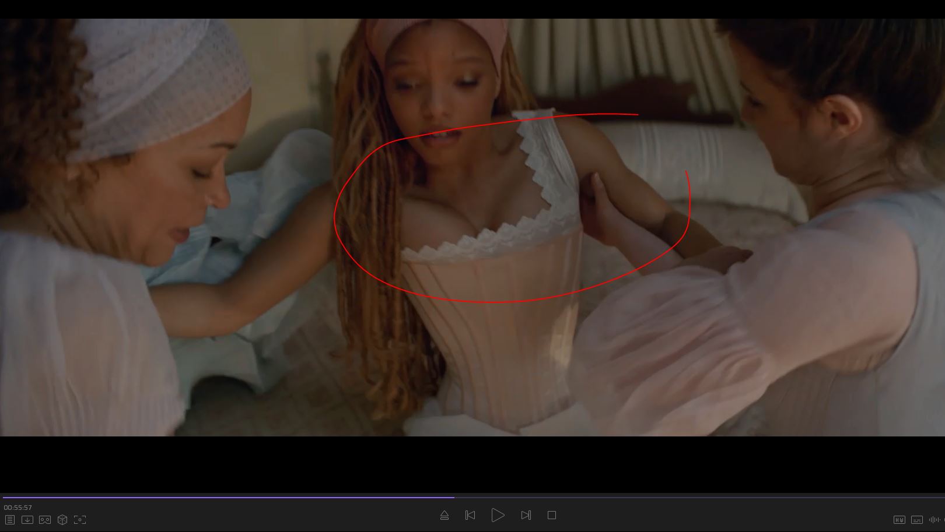Click the download-to-tray icon
The image size is (945, 532).
pyautogui.click(x=27, y=519)
